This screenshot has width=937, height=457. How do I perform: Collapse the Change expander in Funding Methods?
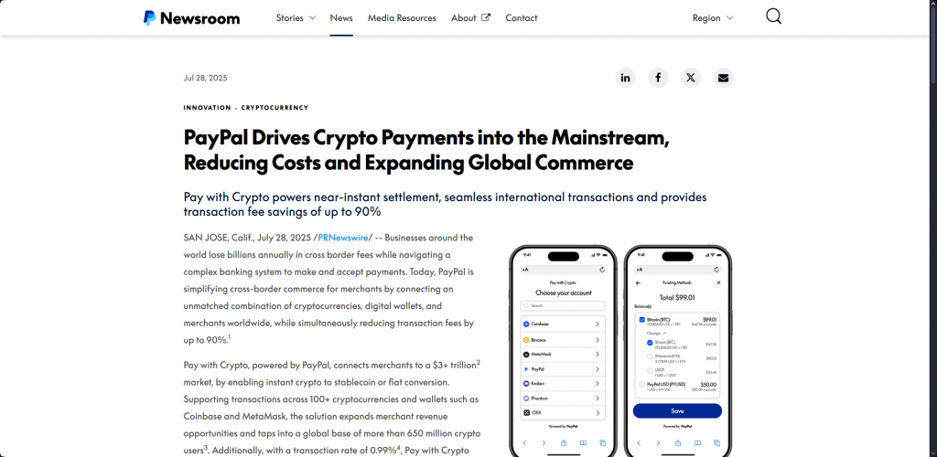click(x=656, y=333)
